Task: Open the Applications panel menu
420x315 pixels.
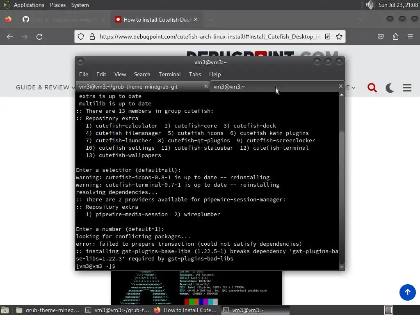Action: click(x=29, y=5)
